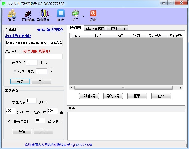Minimize the window
Viewport: 189px width, 149px height.
coord(164,3)
